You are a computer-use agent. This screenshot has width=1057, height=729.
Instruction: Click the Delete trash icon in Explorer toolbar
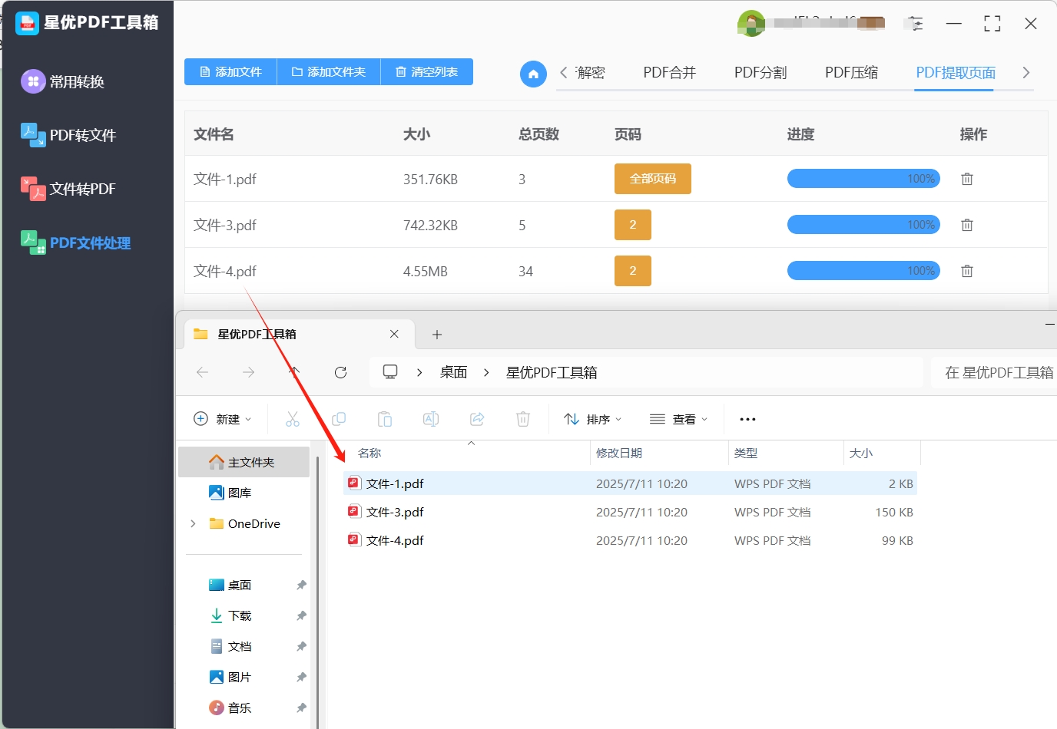(523, 419)
